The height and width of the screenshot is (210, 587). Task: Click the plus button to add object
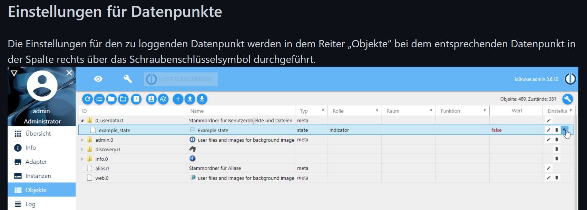click(x=178, y=99)
